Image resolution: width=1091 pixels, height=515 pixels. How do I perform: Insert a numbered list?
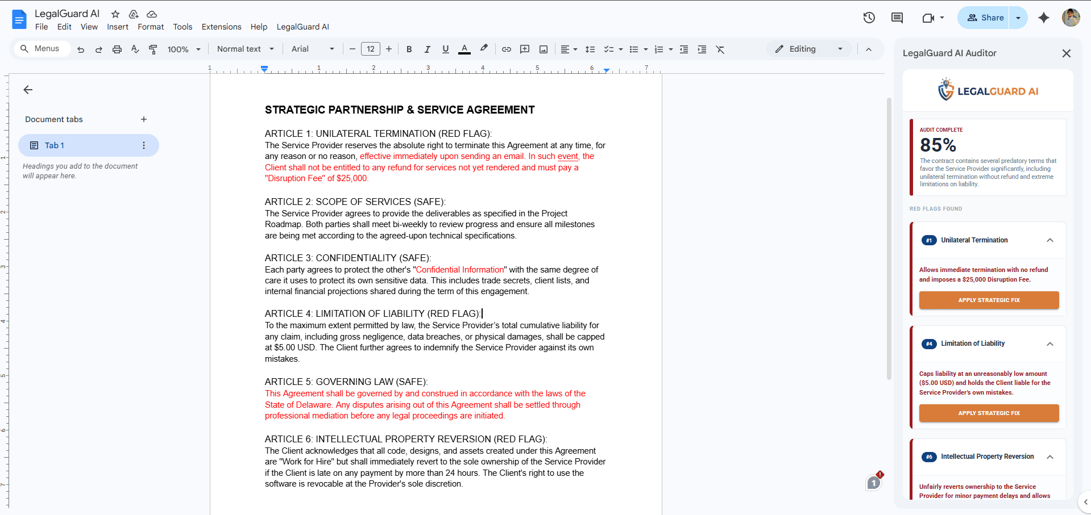(659, 49)
